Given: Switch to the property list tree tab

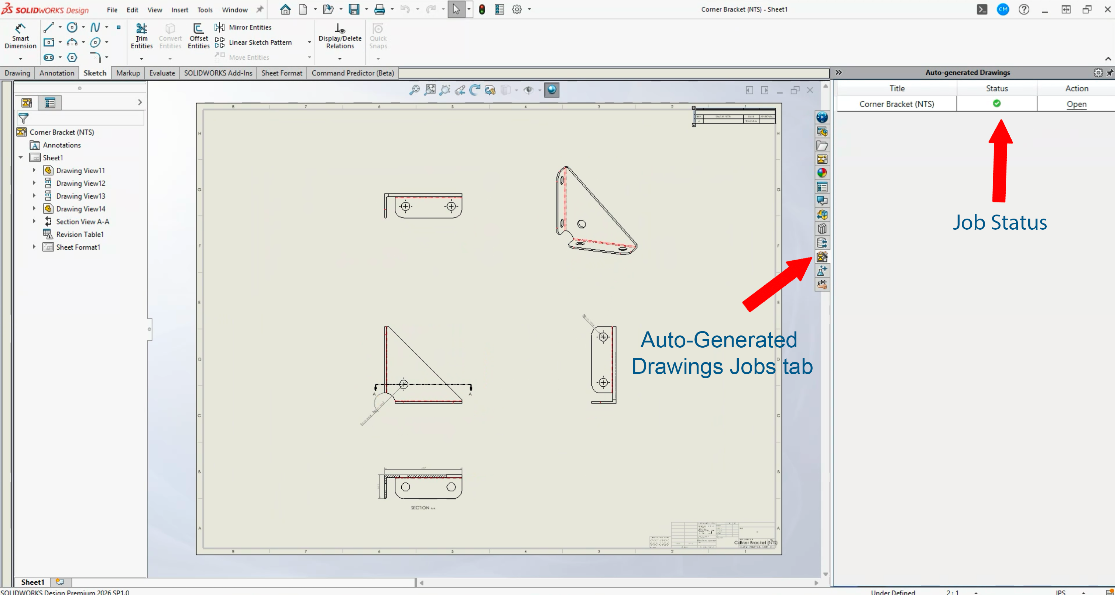Looking at the screenshot, I should 50,103.
